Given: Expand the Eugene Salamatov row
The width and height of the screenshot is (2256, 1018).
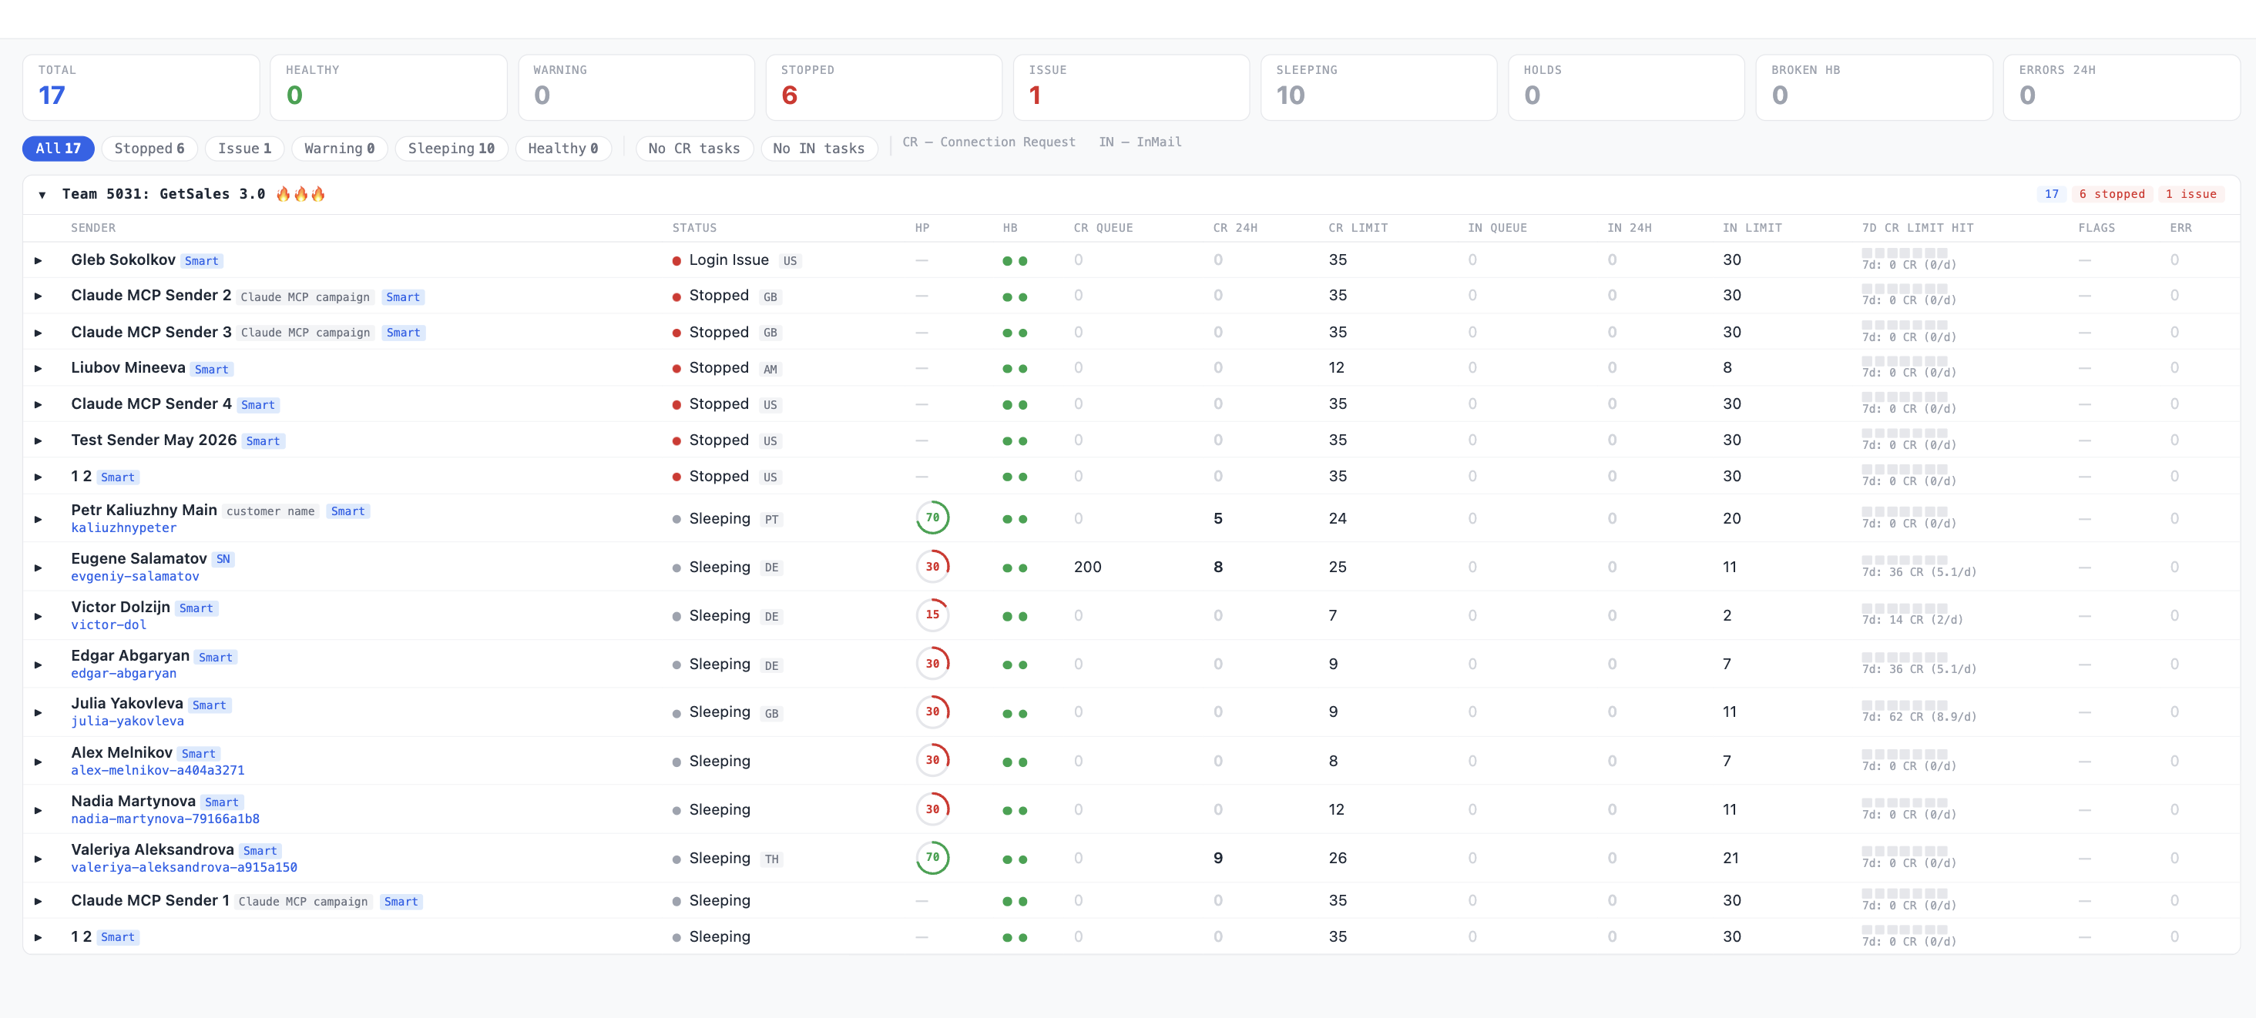Looking at the screenshot, I should (x=38, y=568).
